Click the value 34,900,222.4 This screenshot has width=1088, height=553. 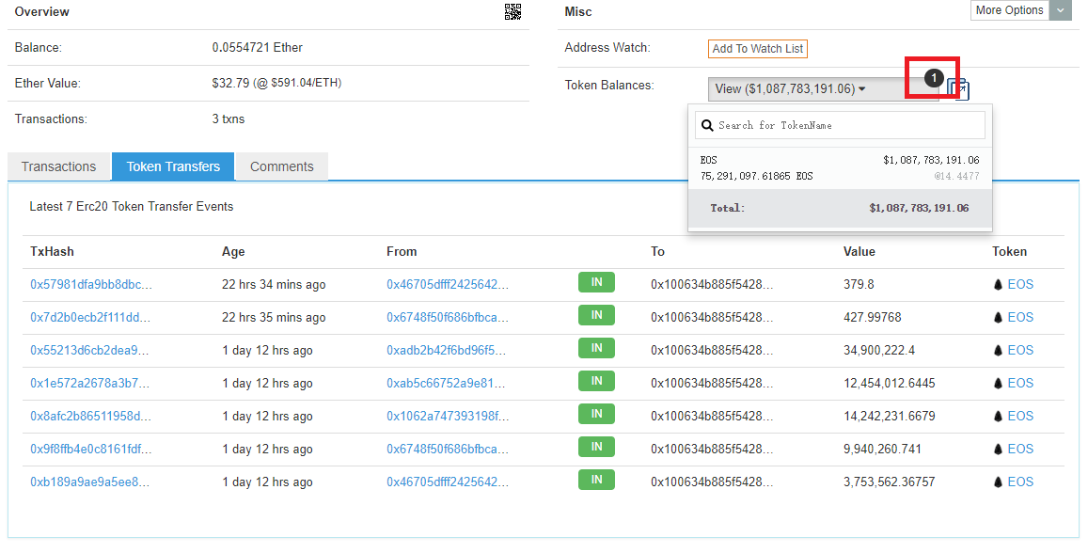pyautogui.click(x=879, y=351)
